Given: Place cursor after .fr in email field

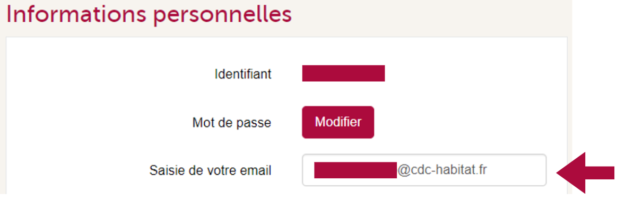Looking at the screenshot, I should point(488,170).
